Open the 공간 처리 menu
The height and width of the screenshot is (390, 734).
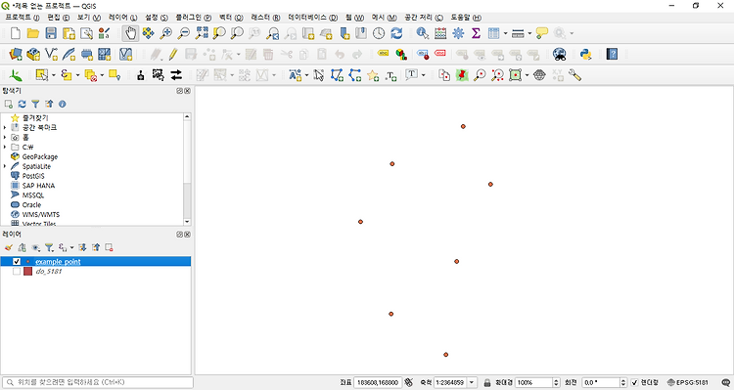point(424,18)
